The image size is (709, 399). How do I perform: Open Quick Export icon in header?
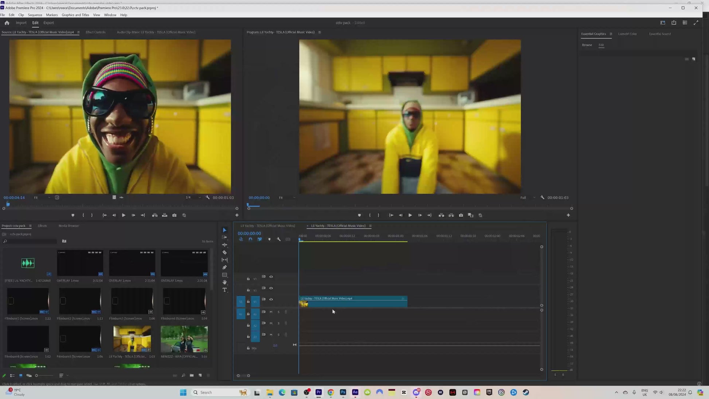click(x=674, y=23)
